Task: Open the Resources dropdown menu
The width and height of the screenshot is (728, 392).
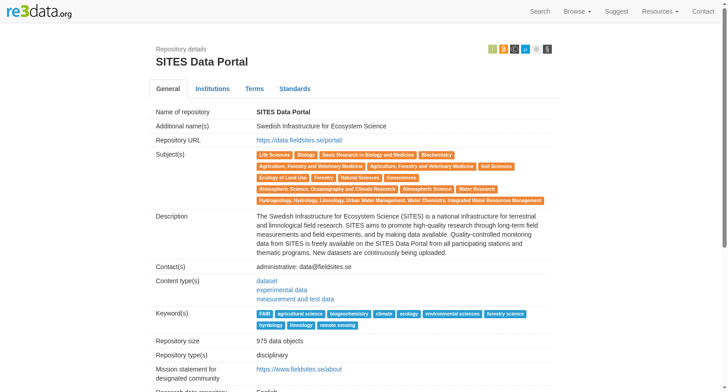Action: pyautogui.click(x=660, y=11)
